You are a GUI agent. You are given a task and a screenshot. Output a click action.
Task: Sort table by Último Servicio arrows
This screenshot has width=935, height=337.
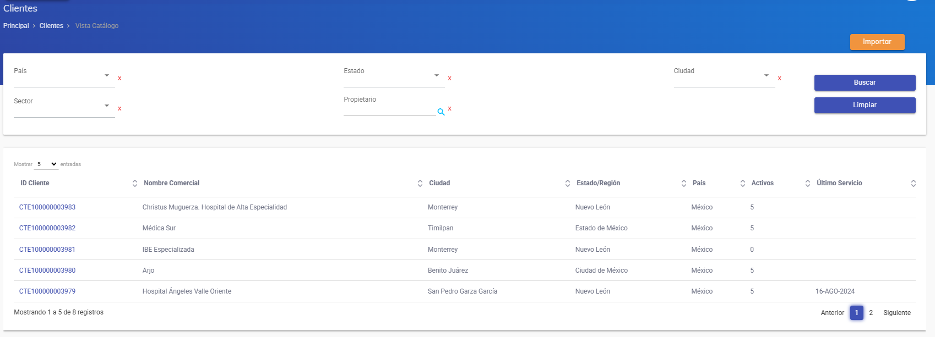pos(913,183)
